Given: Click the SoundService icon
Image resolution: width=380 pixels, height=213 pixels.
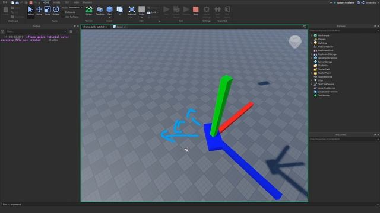Looking at the screenshot, I should pyautogui.click(x=315, y=76).
